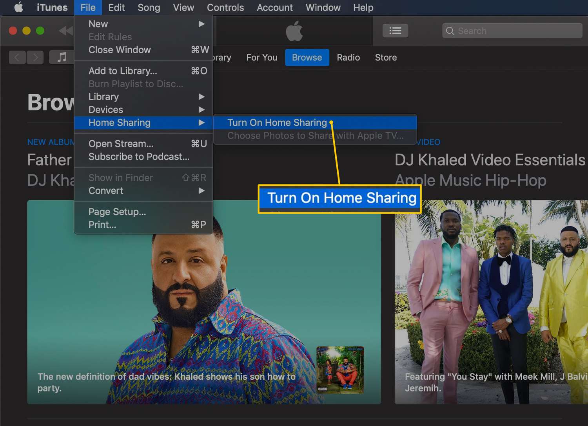Open the Store tab
Viewport: 588px width, 426px height.
click(x=386, y=58)
